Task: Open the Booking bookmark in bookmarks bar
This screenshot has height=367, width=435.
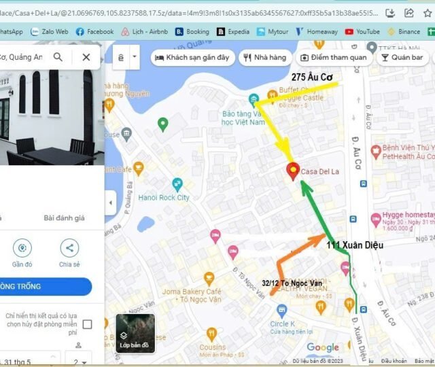Action: tap(192, 31)
